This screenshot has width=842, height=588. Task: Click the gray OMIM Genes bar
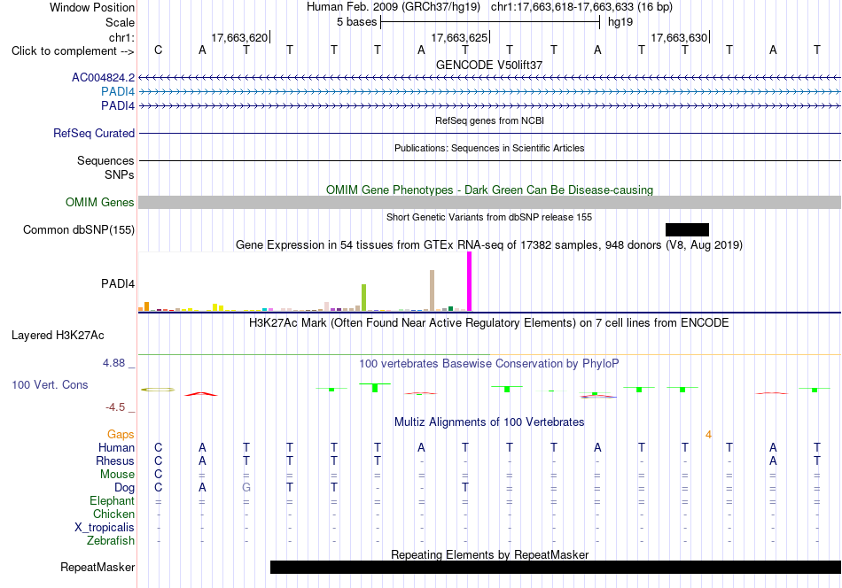tap(489, 202)
